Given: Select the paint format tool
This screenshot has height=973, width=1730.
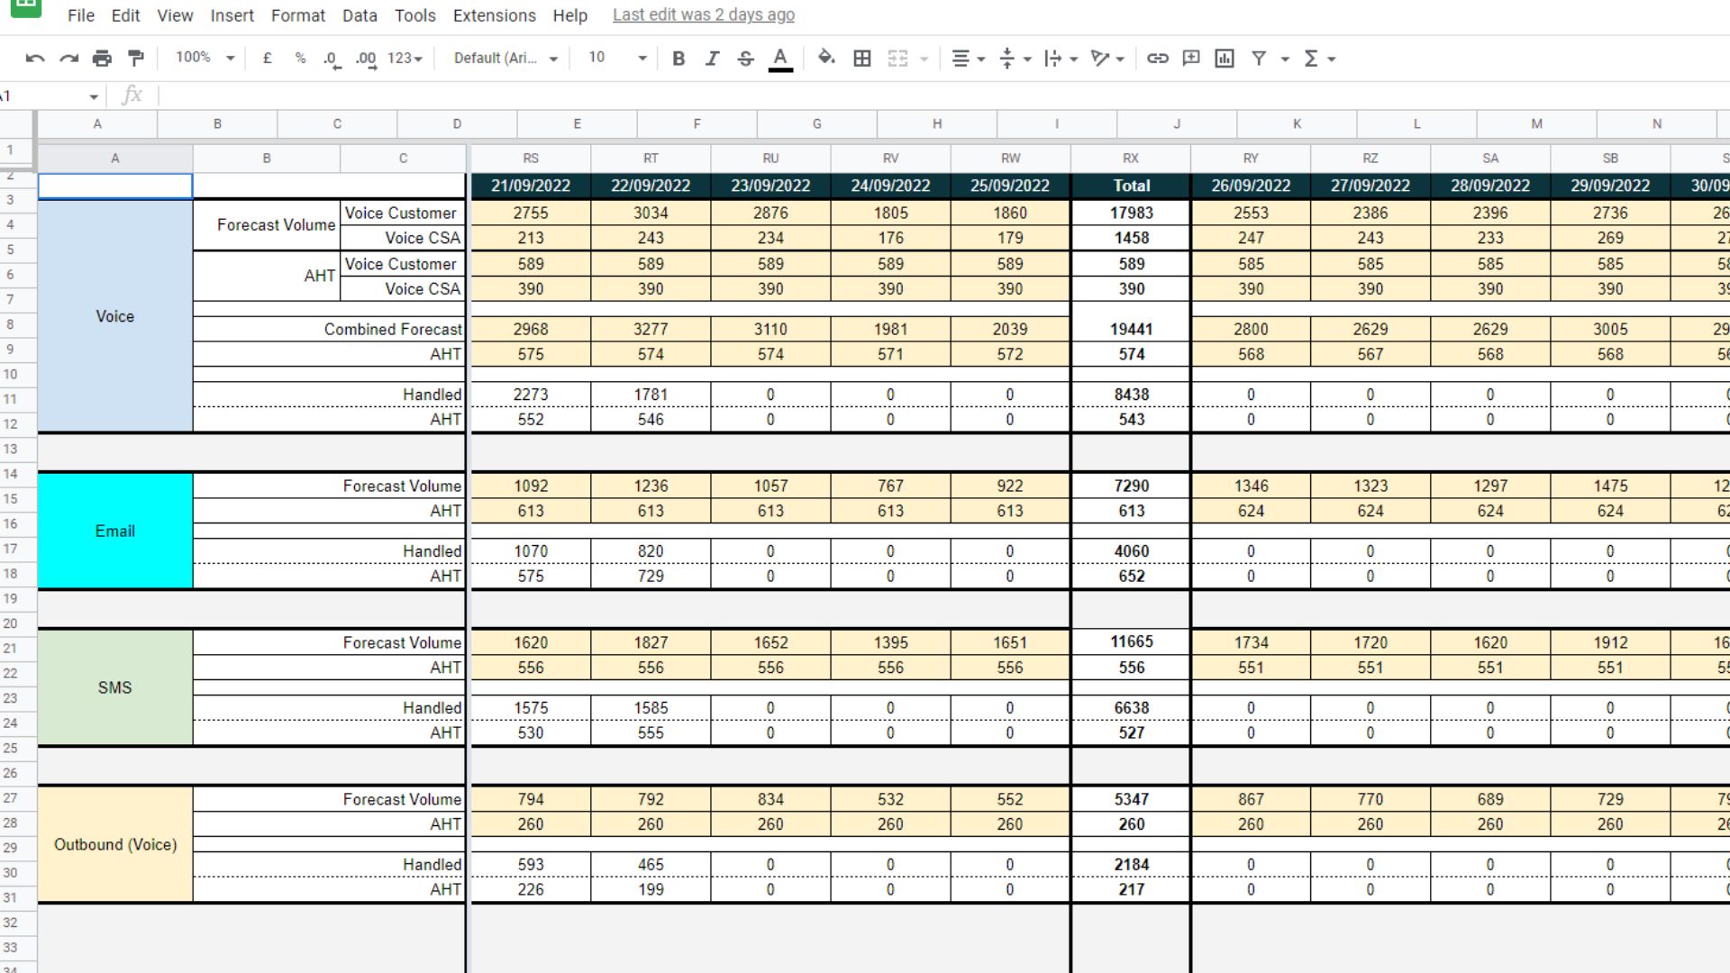Looking at the screenshot, I should [136, 59].
